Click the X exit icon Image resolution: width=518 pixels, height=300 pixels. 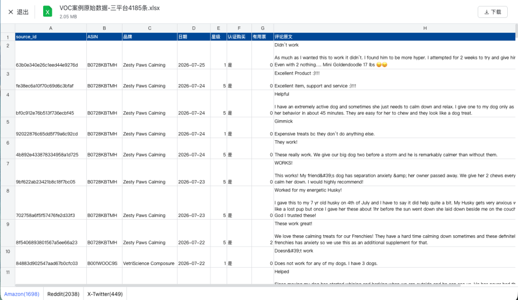click(11, 12)
